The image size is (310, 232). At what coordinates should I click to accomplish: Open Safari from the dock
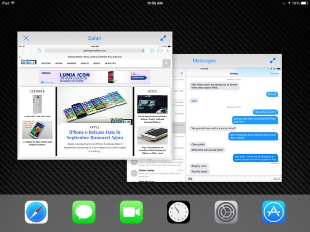click(36, 212)
